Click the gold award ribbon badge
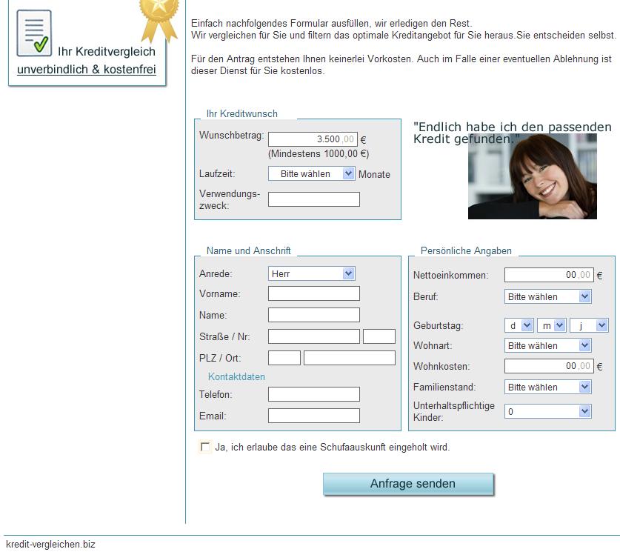This screenshot has width=620, height=552. point(159,18)
